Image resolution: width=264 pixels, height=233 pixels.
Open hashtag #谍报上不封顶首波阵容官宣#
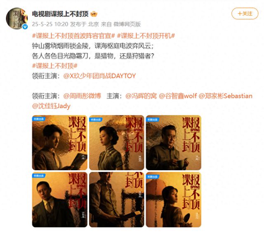[73, 36]
